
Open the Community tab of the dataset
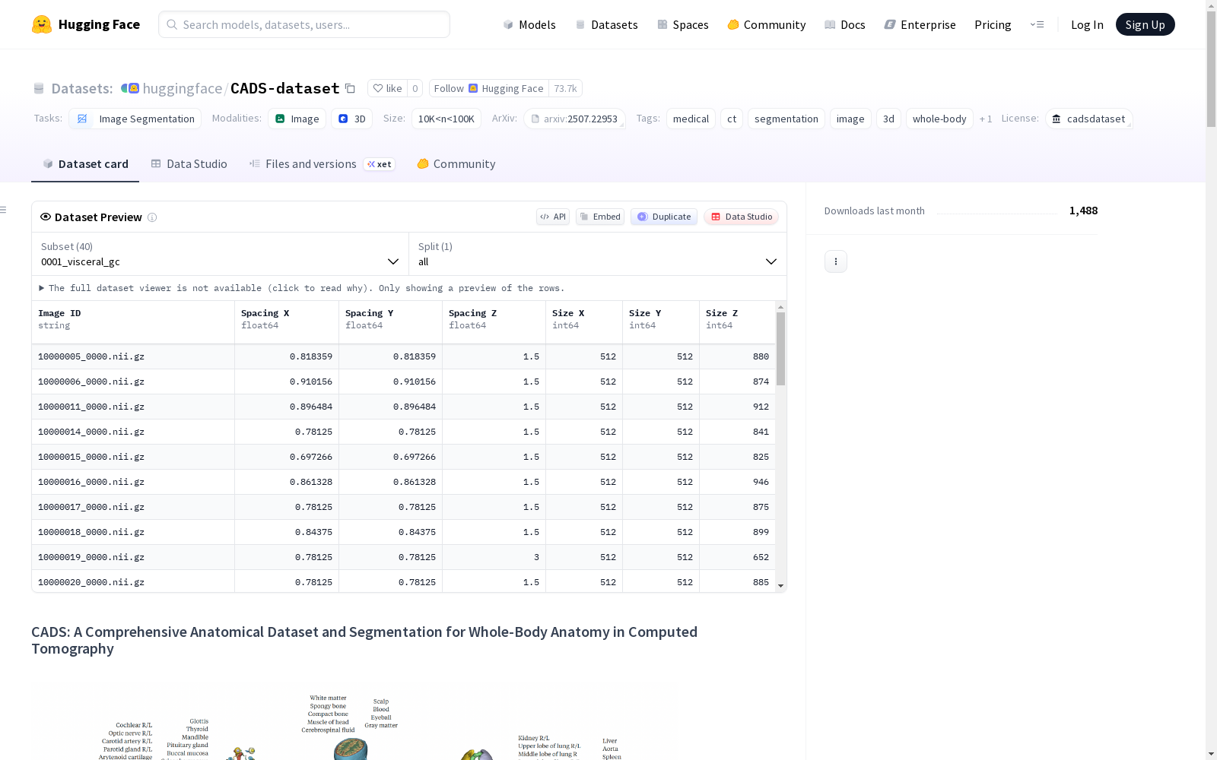click(456, 164)
